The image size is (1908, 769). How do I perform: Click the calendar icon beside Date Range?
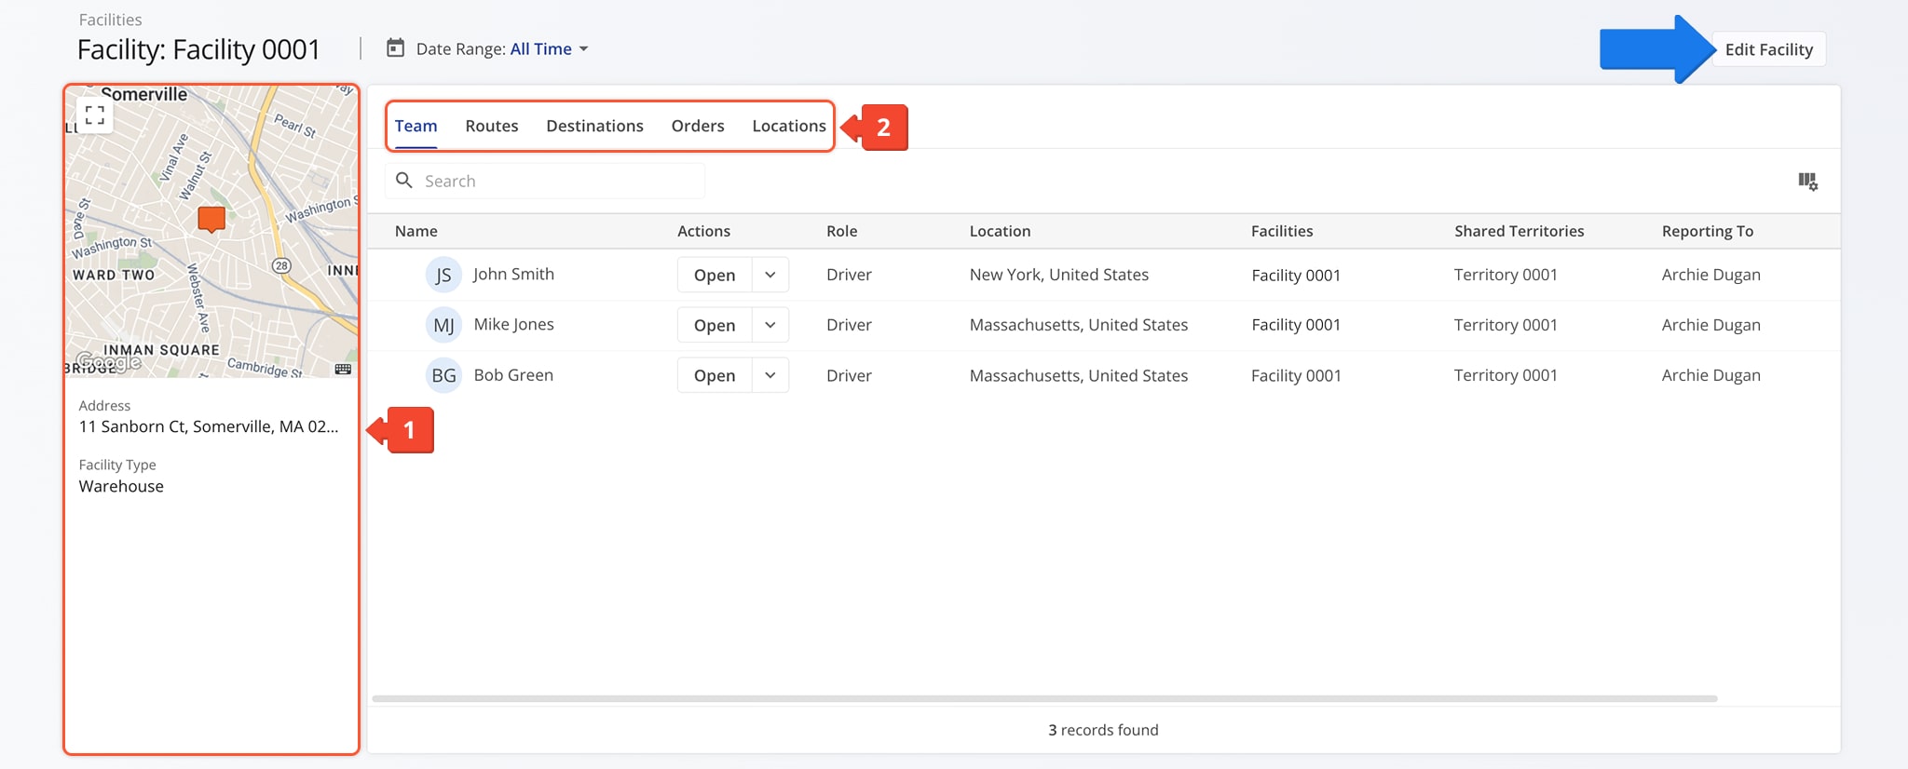point(396,48)
